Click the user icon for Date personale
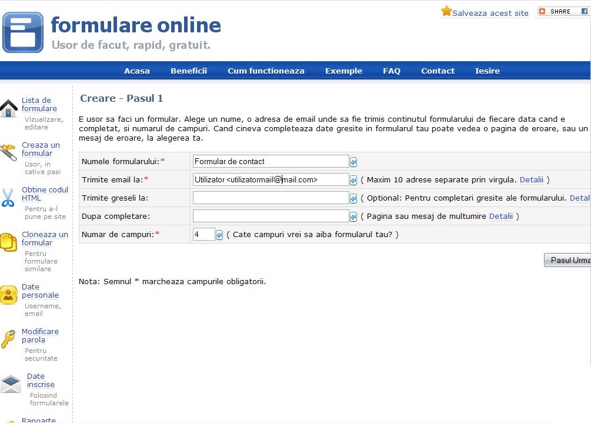Viewport: 591px width, 423px height. coord(9,295)
